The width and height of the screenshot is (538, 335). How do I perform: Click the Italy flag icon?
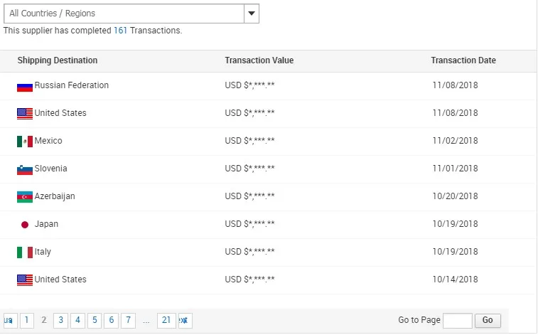click(25, 252)
